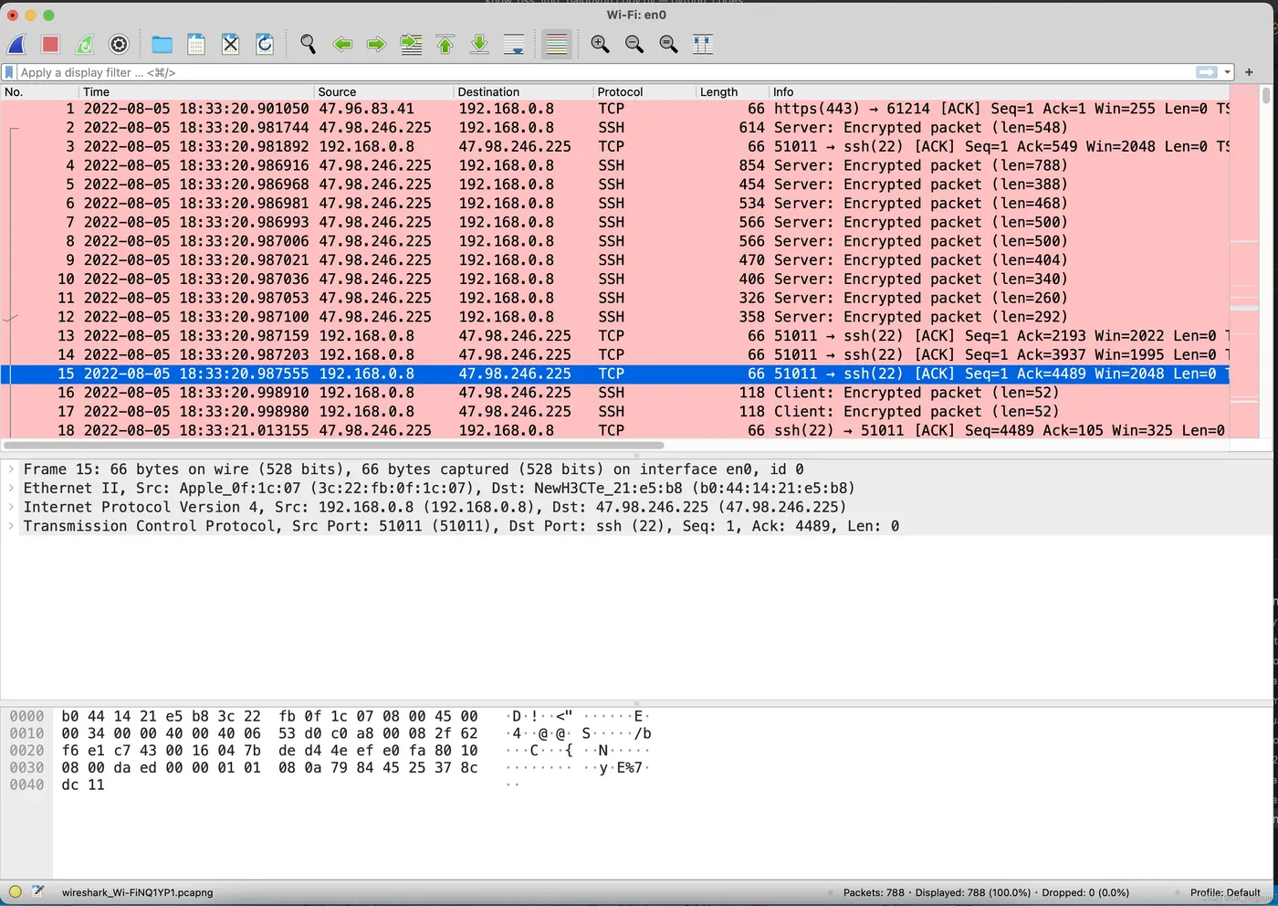The width and height of the screenshot is (1278, 906).
Task: Sort by the Source column header
Action: (383, 91)
